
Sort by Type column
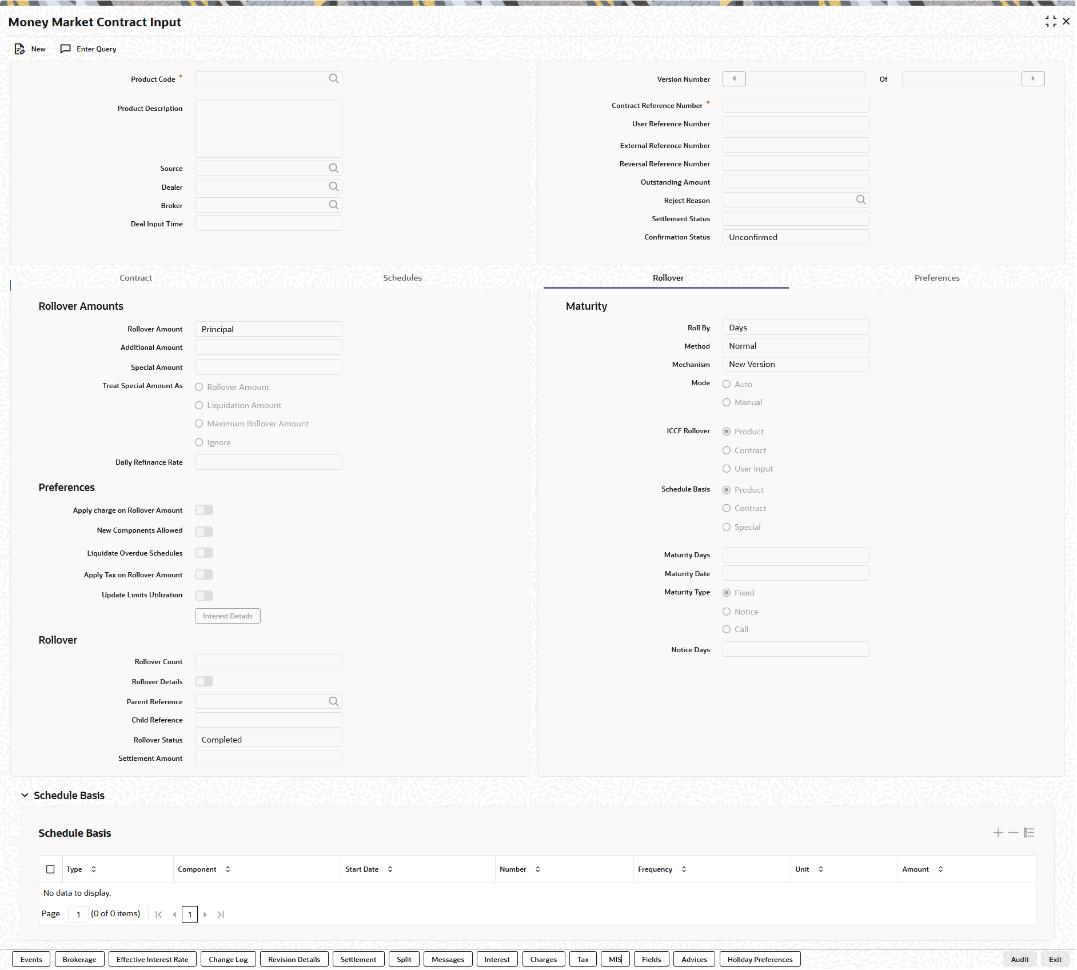(94, 869)
